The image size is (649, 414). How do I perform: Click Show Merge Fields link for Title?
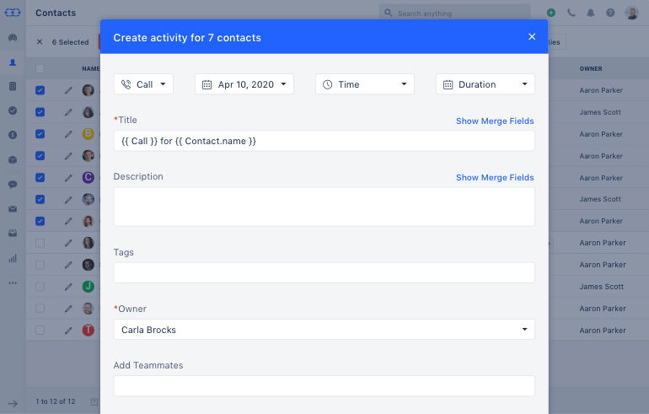[x=495, y=121]
